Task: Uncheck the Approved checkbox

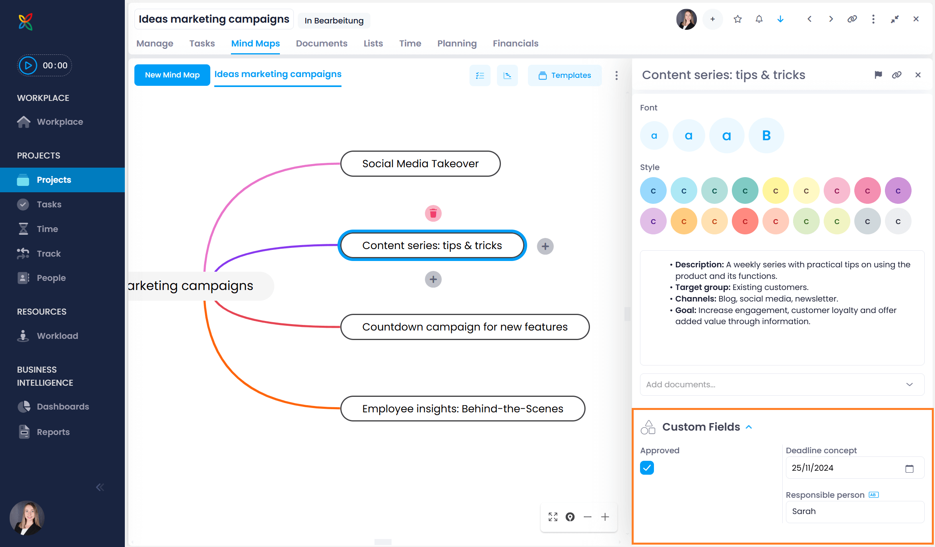Action: [x=647, y=468]
